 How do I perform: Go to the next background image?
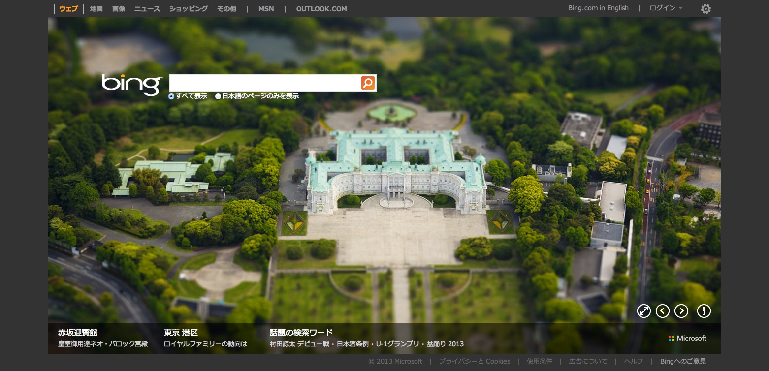(x=681, y=311)
